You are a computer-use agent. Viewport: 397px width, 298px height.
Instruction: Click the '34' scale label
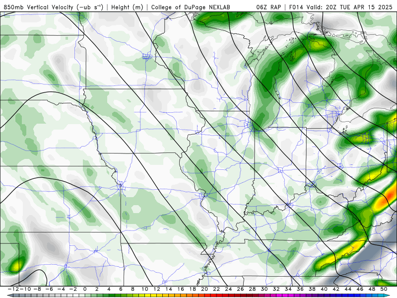[288, 289]
